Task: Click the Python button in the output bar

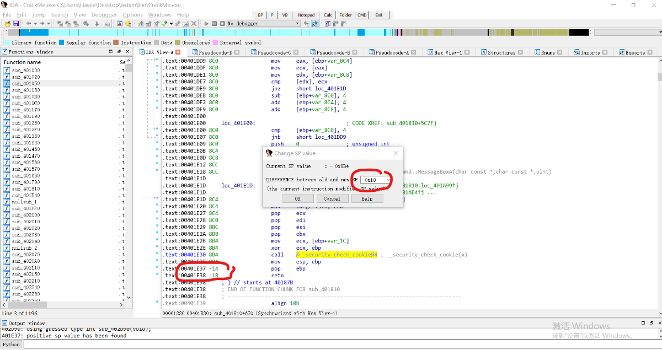Action: (x=12, y=344)
